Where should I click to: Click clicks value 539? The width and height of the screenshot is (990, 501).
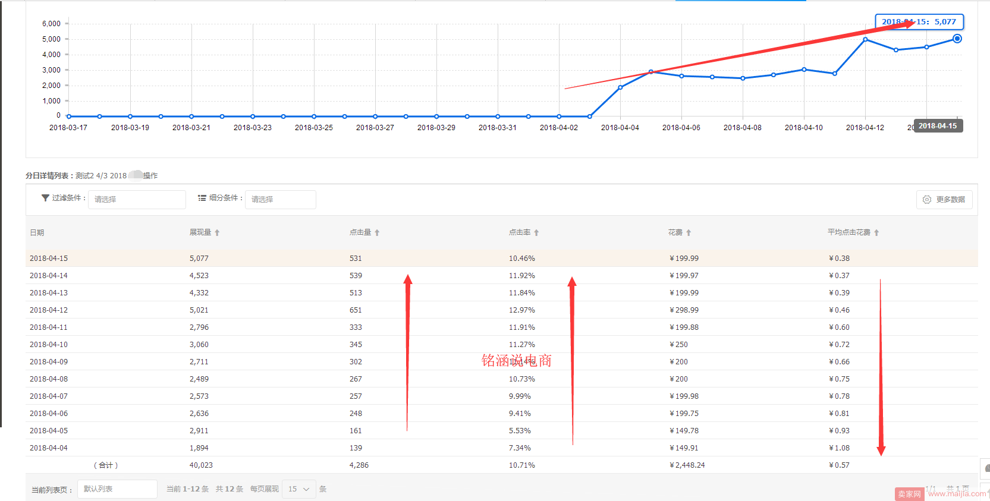pyautogui.click(x=356, y=276)
